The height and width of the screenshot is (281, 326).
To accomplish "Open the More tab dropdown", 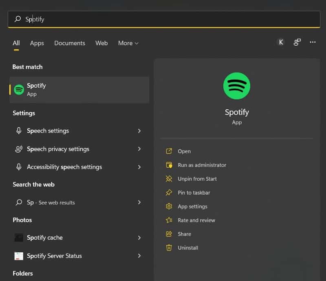I will (128, 43).
